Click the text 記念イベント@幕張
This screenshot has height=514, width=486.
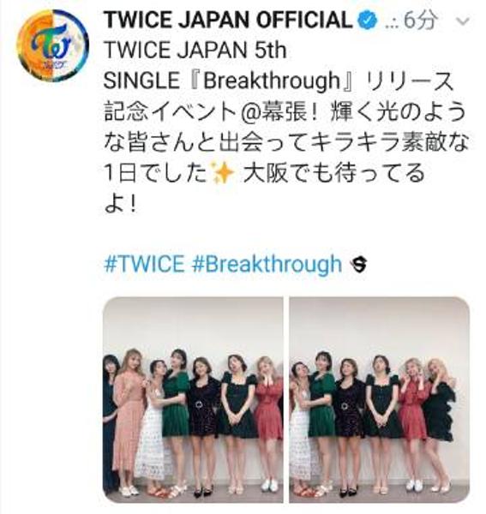tap(206, 111)
